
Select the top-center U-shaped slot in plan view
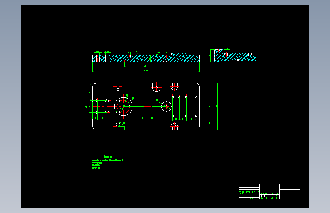click(156, 88)
